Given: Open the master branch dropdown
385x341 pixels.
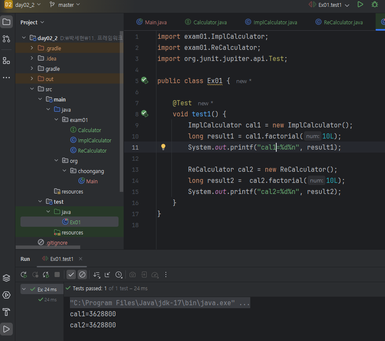Looking at the screenshot, I should click(65, 5).
